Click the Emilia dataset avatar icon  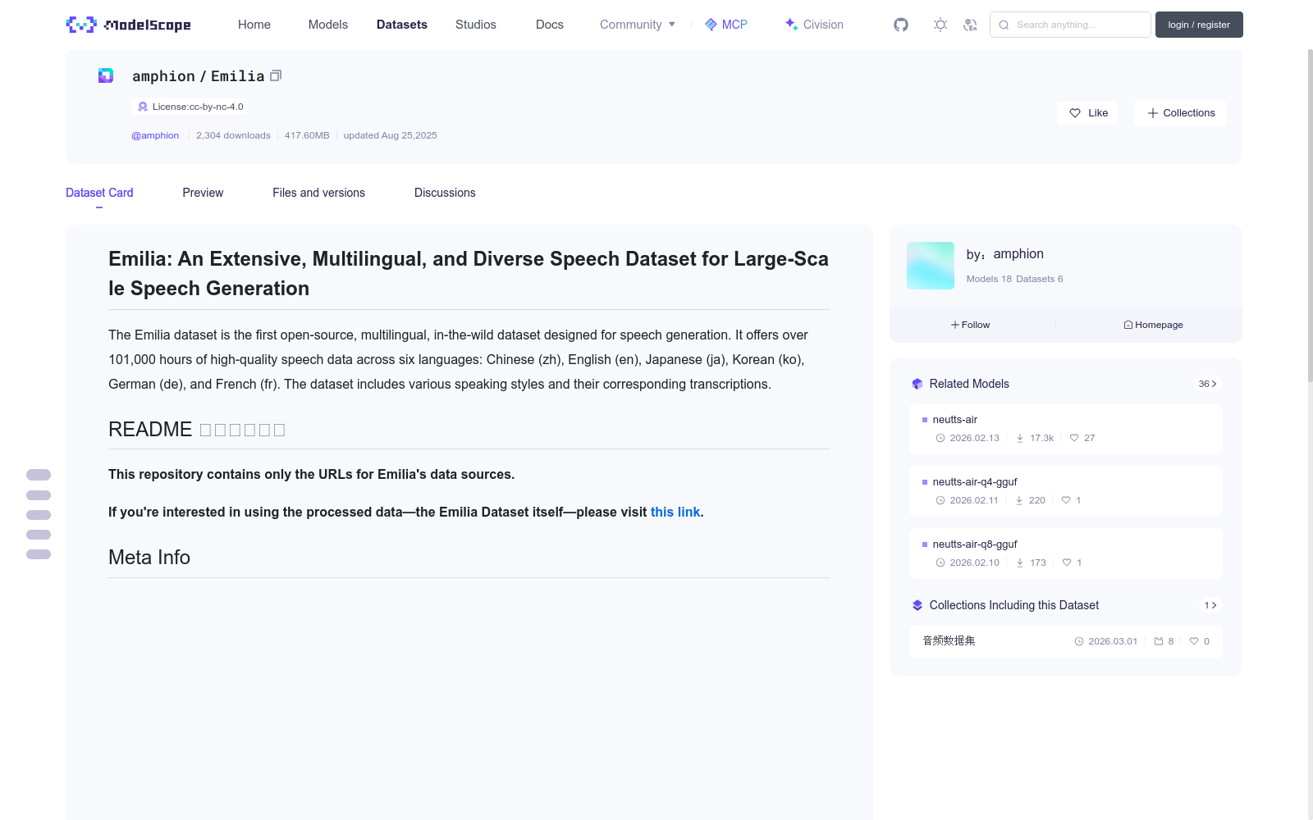pyautogui.click(x=106, y=75)
